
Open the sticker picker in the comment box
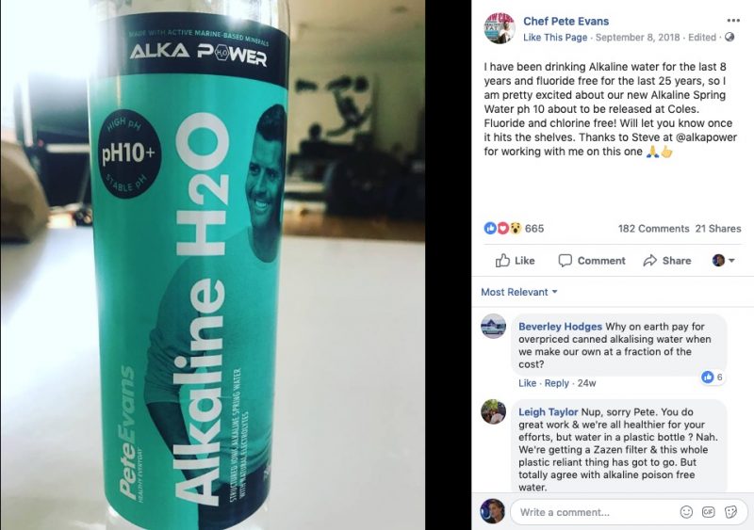point(731,512)
